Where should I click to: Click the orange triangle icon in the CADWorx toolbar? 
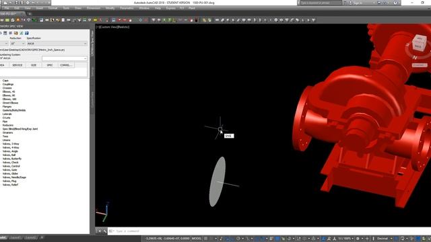coord(18,20)
